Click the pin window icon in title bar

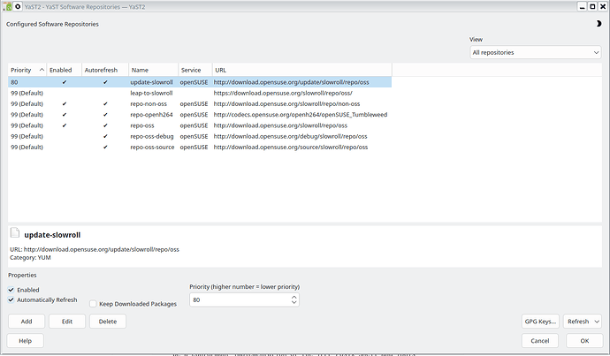tap(19, 5)
